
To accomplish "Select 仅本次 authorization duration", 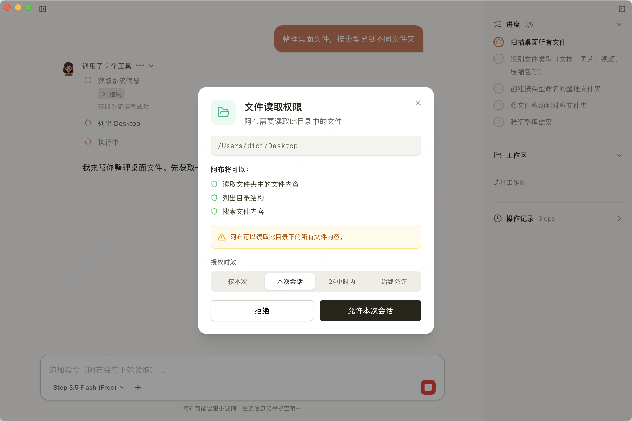I will point(237,282).
